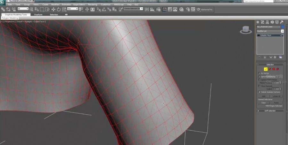This screenshot has width=288, height=145.
Task: Enable the Show Normals checkbox
Action: tap(259, 86)
